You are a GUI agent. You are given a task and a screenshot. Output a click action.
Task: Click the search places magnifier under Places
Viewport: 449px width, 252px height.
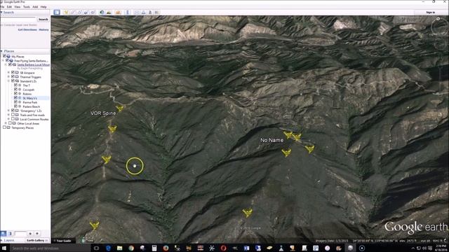click(x=3, y=233)
